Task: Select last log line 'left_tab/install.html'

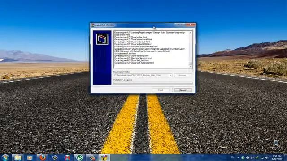Action: [134, 63]
